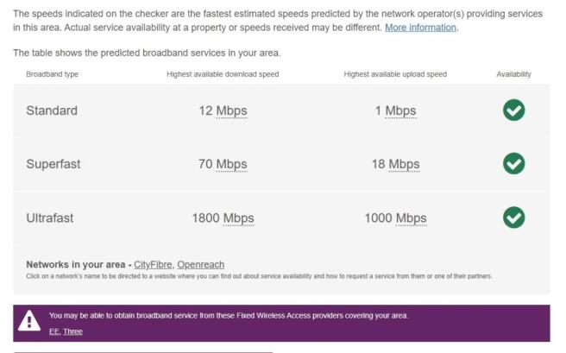Click Mbps abbreviation beside 12 download speed
The width and height of the screenshot is (566, 353).
232,110
